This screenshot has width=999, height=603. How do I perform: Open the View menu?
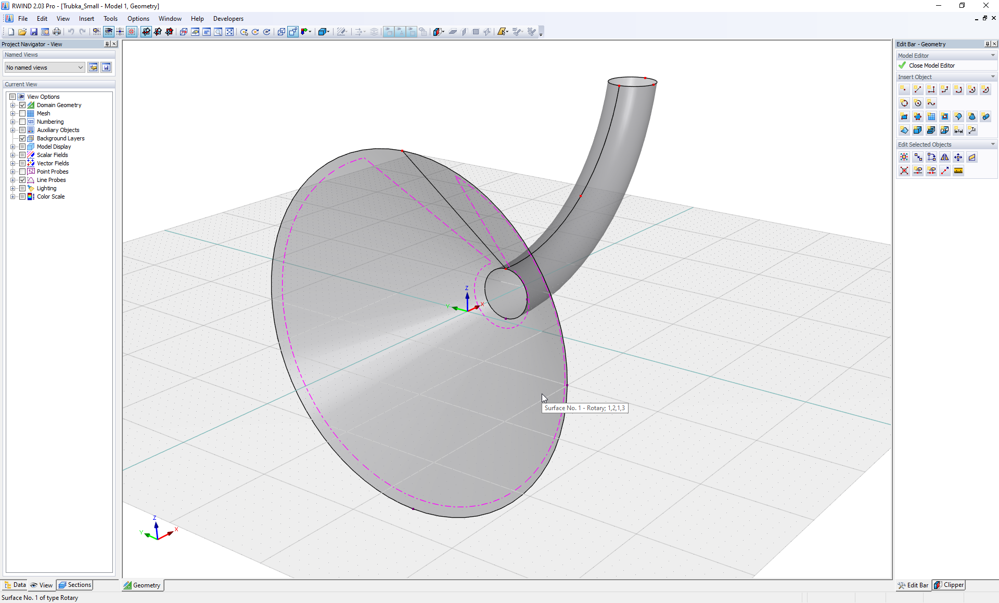click(x=63, y=18)
